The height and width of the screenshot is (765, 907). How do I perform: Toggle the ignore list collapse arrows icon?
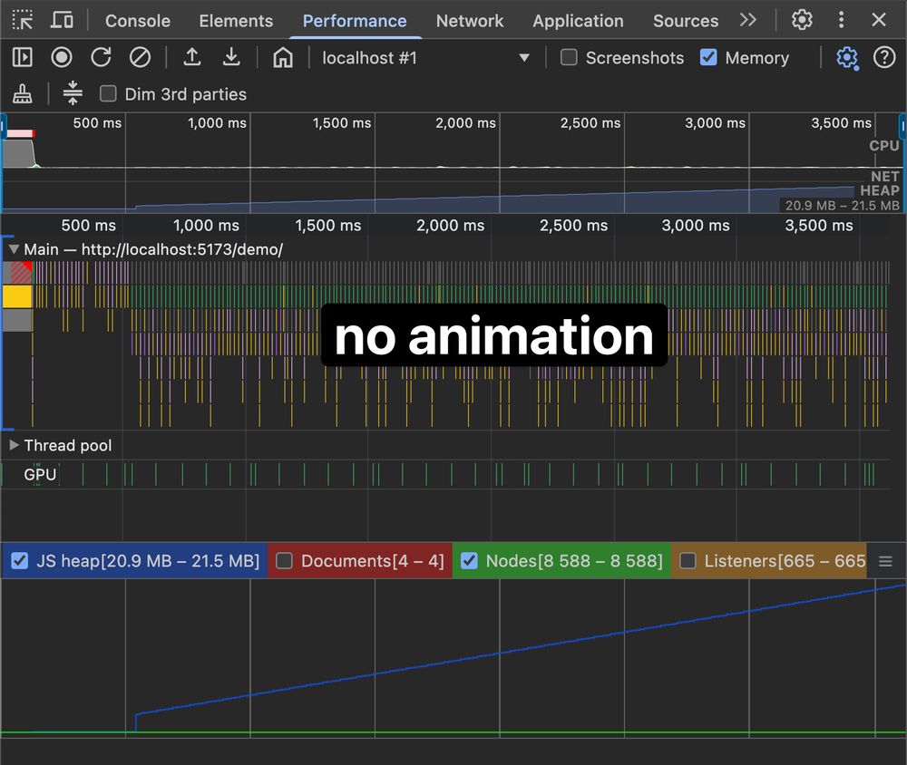tap(73, 93)
